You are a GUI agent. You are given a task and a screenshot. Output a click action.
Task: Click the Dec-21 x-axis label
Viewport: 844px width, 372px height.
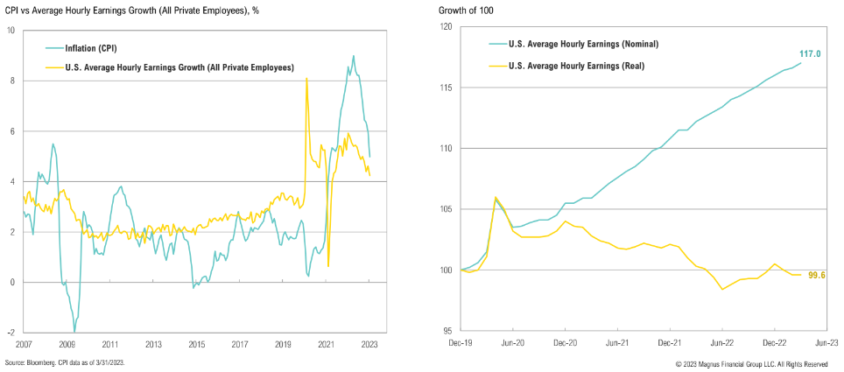(669, 345)
